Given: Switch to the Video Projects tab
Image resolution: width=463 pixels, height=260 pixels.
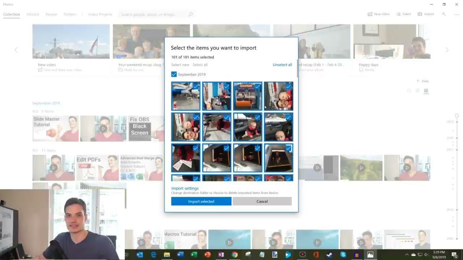Looking at the screenshot, I should point(100,14).
